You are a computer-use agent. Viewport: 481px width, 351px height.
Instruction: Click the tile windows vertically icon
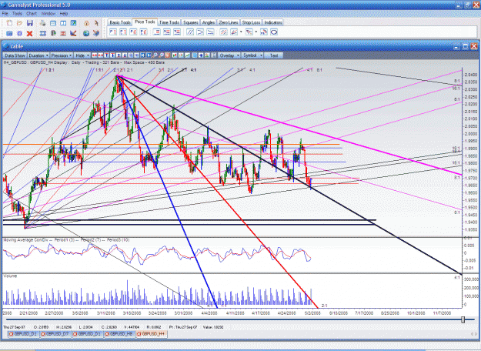pos(63,23)
